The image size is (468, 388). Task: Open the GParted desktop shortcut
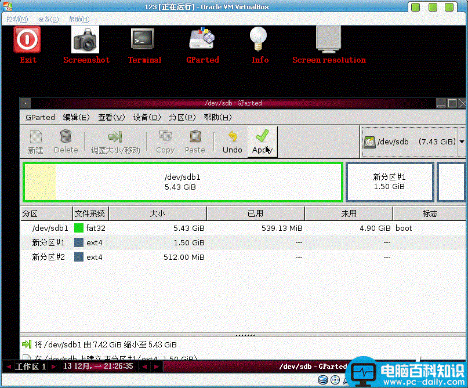coord(202,40)
